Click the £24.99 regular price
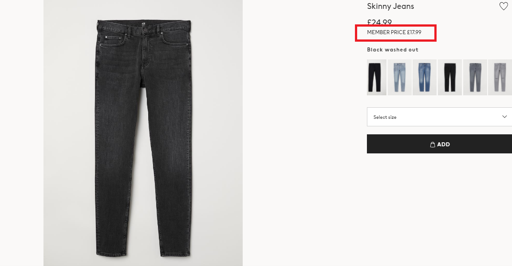 (379, 23)
